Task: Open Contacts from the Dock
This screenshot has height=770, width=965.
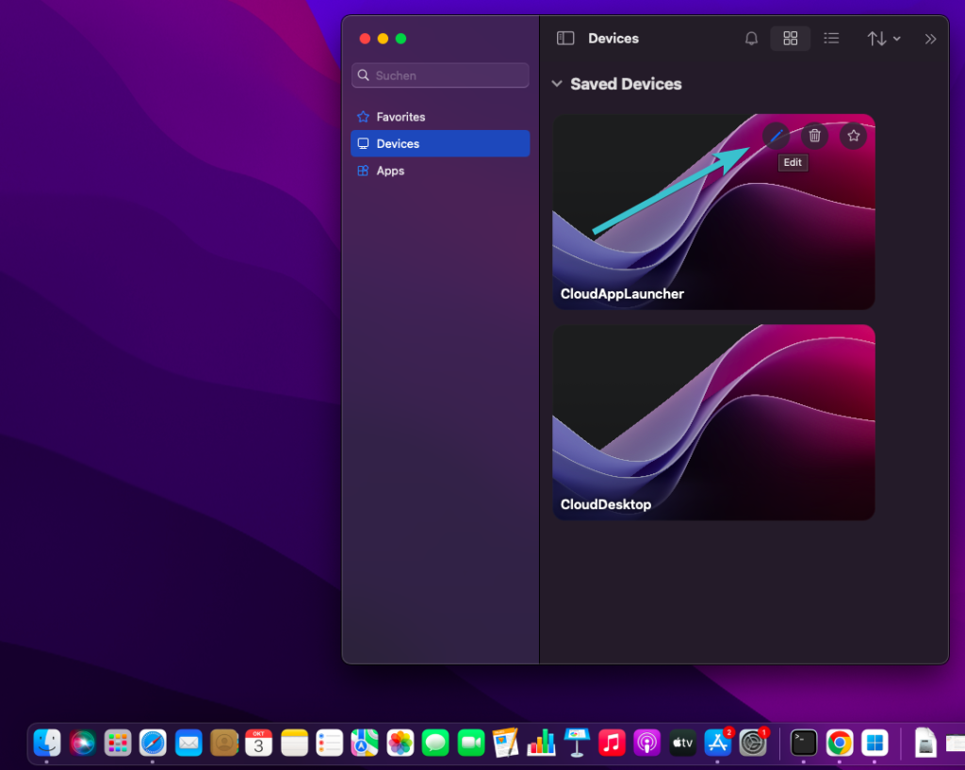Action: point(224,743)
